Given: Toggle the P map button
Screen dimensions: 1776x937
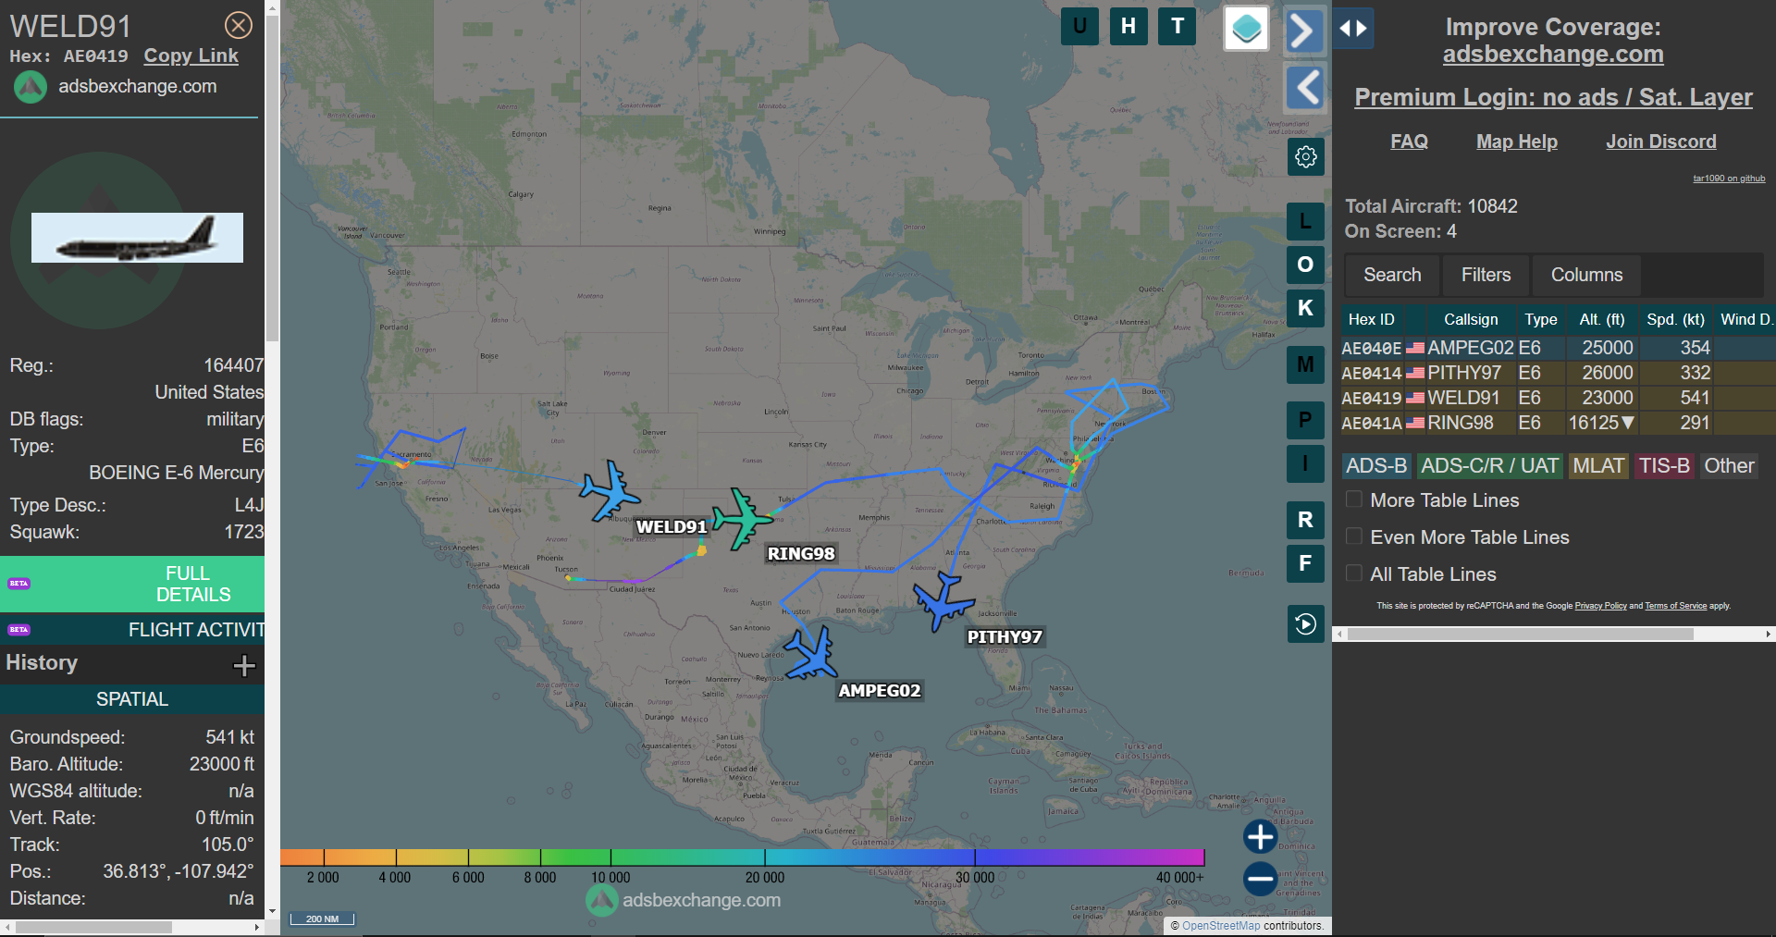Looking at the screenshot, I should point(1305,420).
